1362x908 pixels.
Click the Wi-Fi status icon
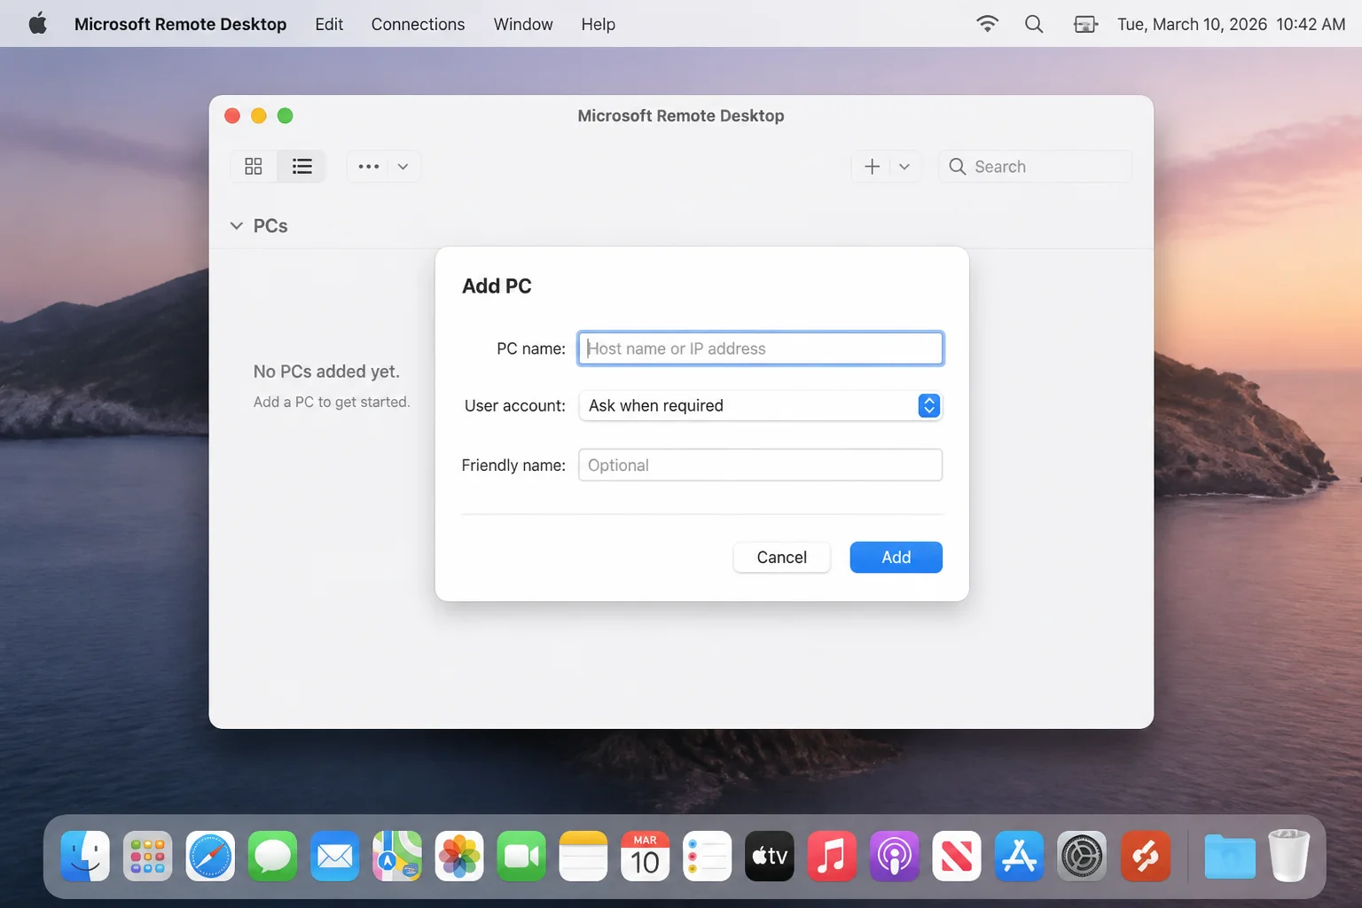[x=987, y=24]
